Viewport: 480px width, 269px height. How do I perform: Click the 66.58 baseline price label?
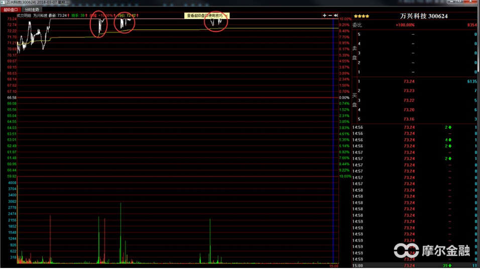12,98
